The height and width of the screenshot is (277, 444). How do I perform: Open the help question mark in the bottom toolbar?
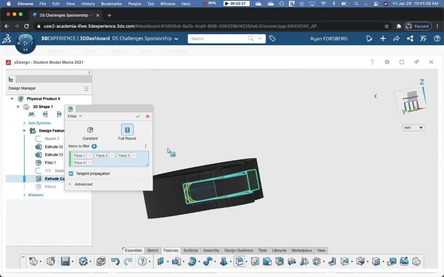[x=142, y=261]
